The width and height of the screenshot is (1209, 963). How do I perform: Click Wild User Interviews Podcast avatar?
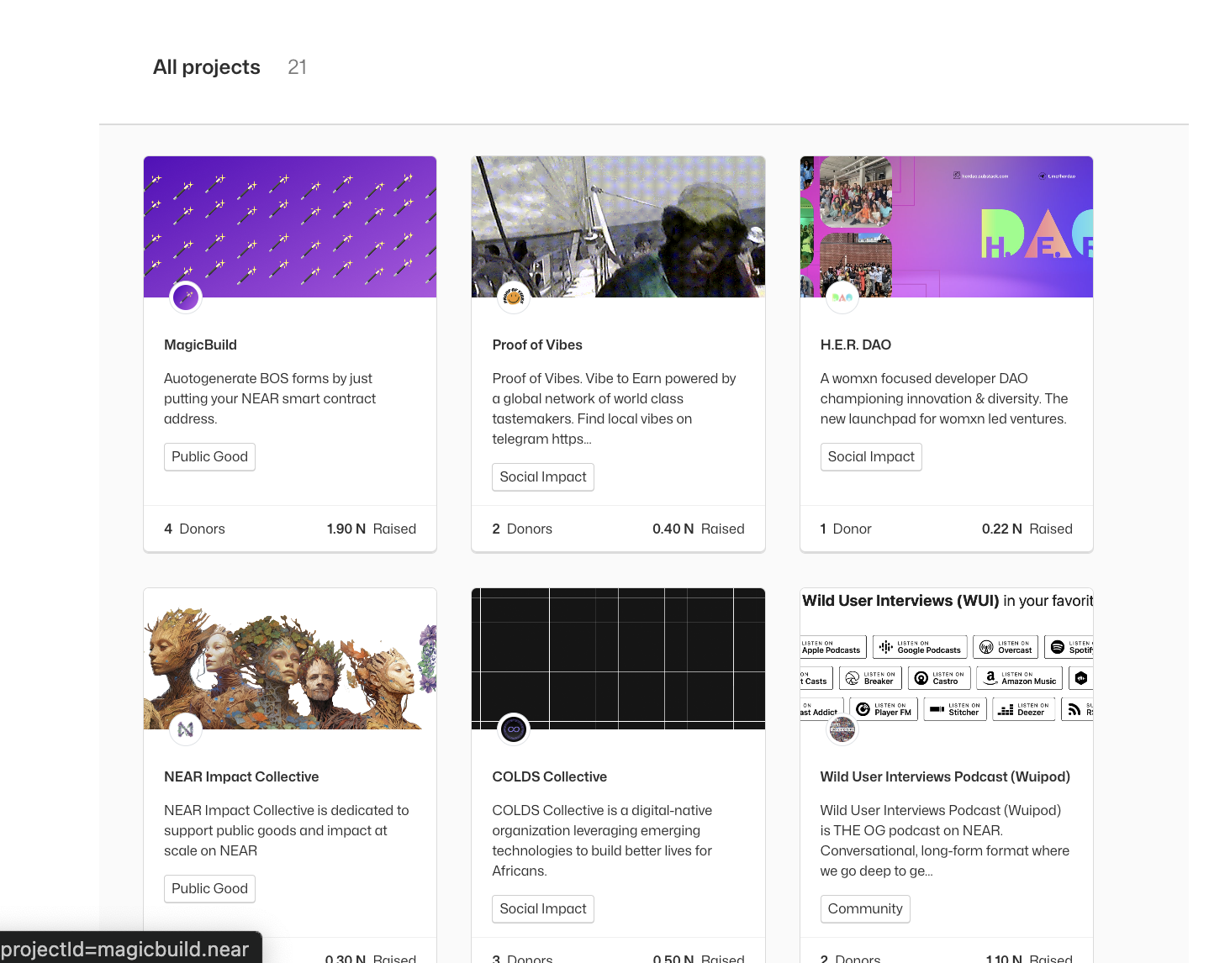842,729
